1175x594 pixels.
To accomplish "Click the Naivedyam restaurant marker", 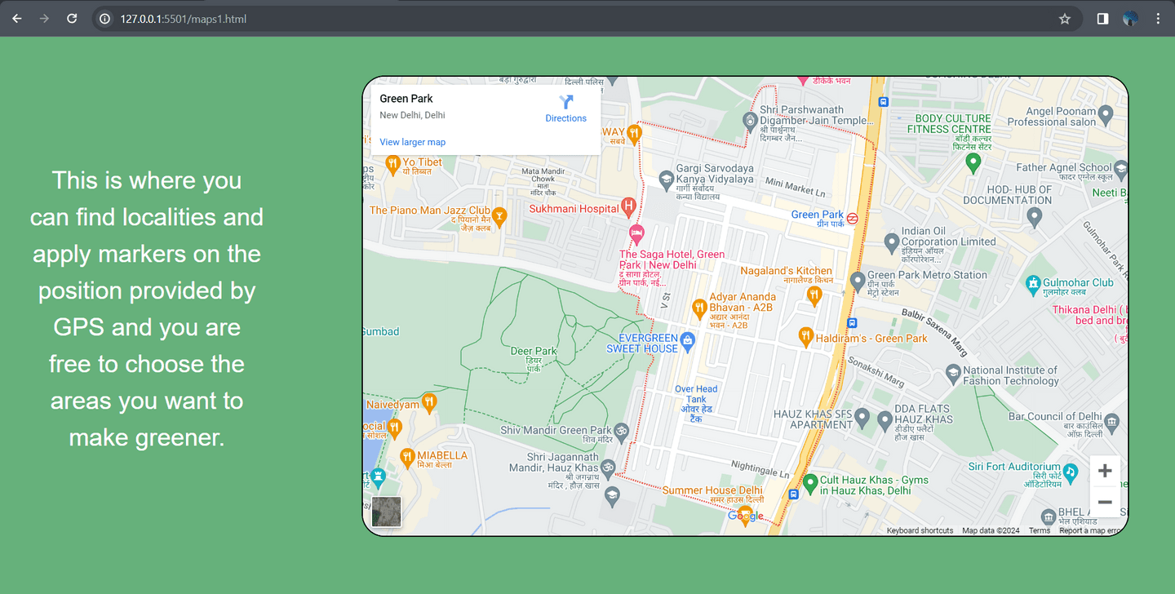I will point(429,403).
